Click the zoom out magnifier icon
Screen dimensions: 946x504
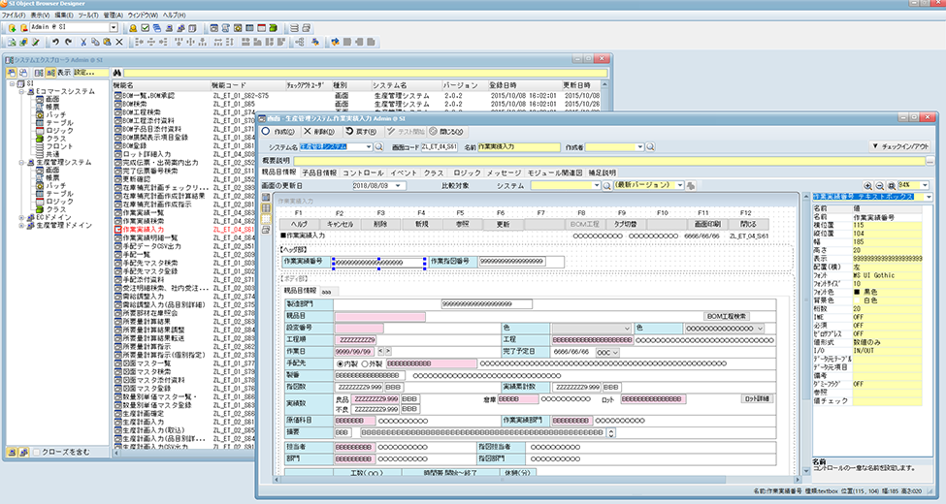(x=879, y=184)
